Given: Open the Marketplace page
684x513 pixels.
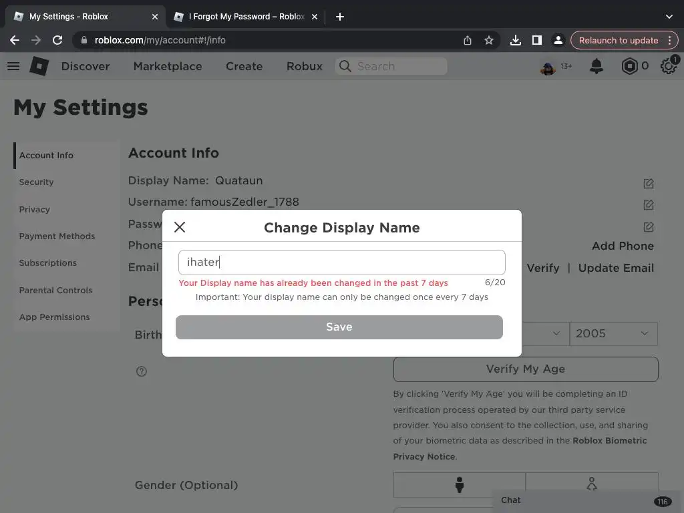Looking at the screenshot, I should [x=168, y=66].
